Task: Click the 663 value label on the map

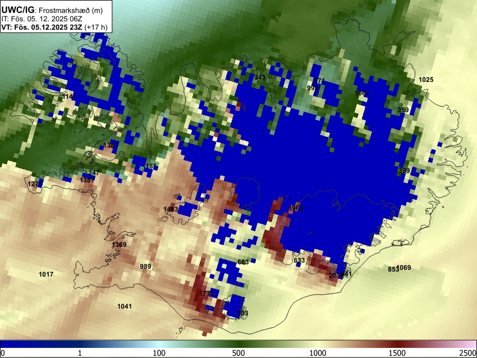Action: [243, 262]
